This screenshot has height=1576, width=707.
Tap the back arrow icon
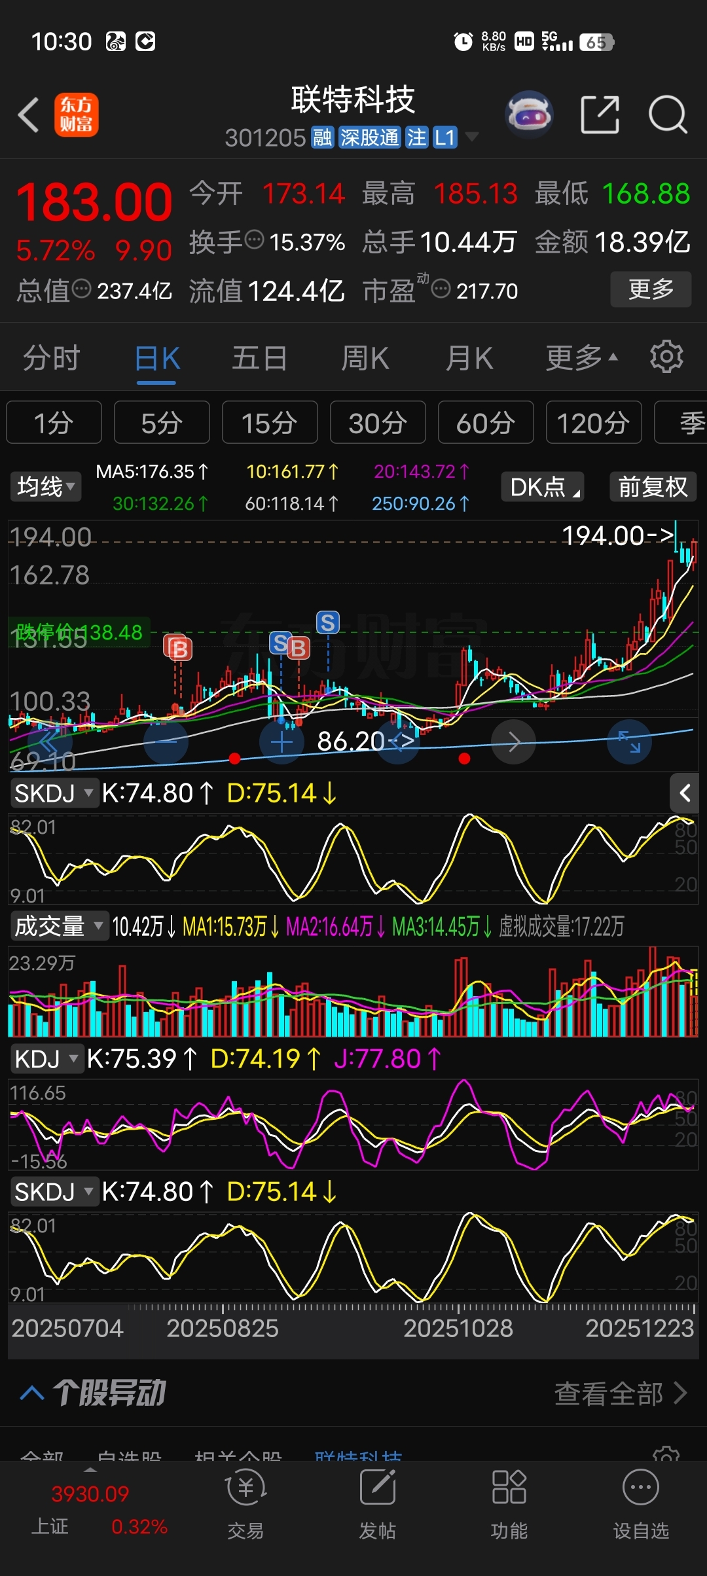[x=28, y=115]
